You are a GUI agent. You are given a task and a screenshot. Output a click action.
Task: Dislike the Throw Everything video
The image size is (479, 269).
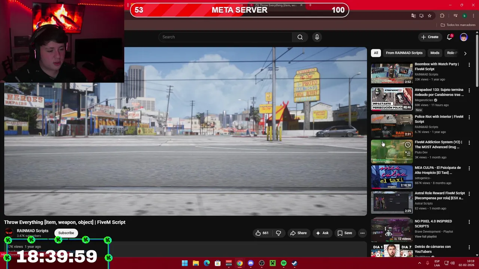tap(278, 233)
